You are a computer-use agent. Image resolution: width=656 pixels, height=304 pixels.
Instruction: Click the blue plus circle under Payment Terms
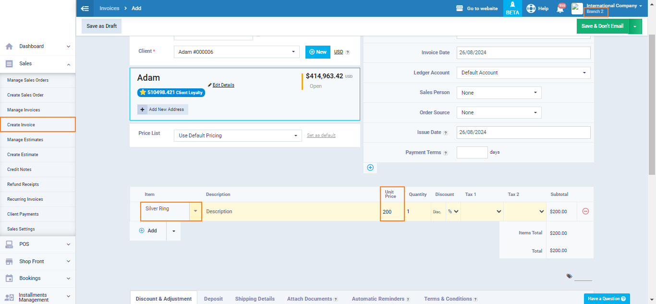(370, 168)
